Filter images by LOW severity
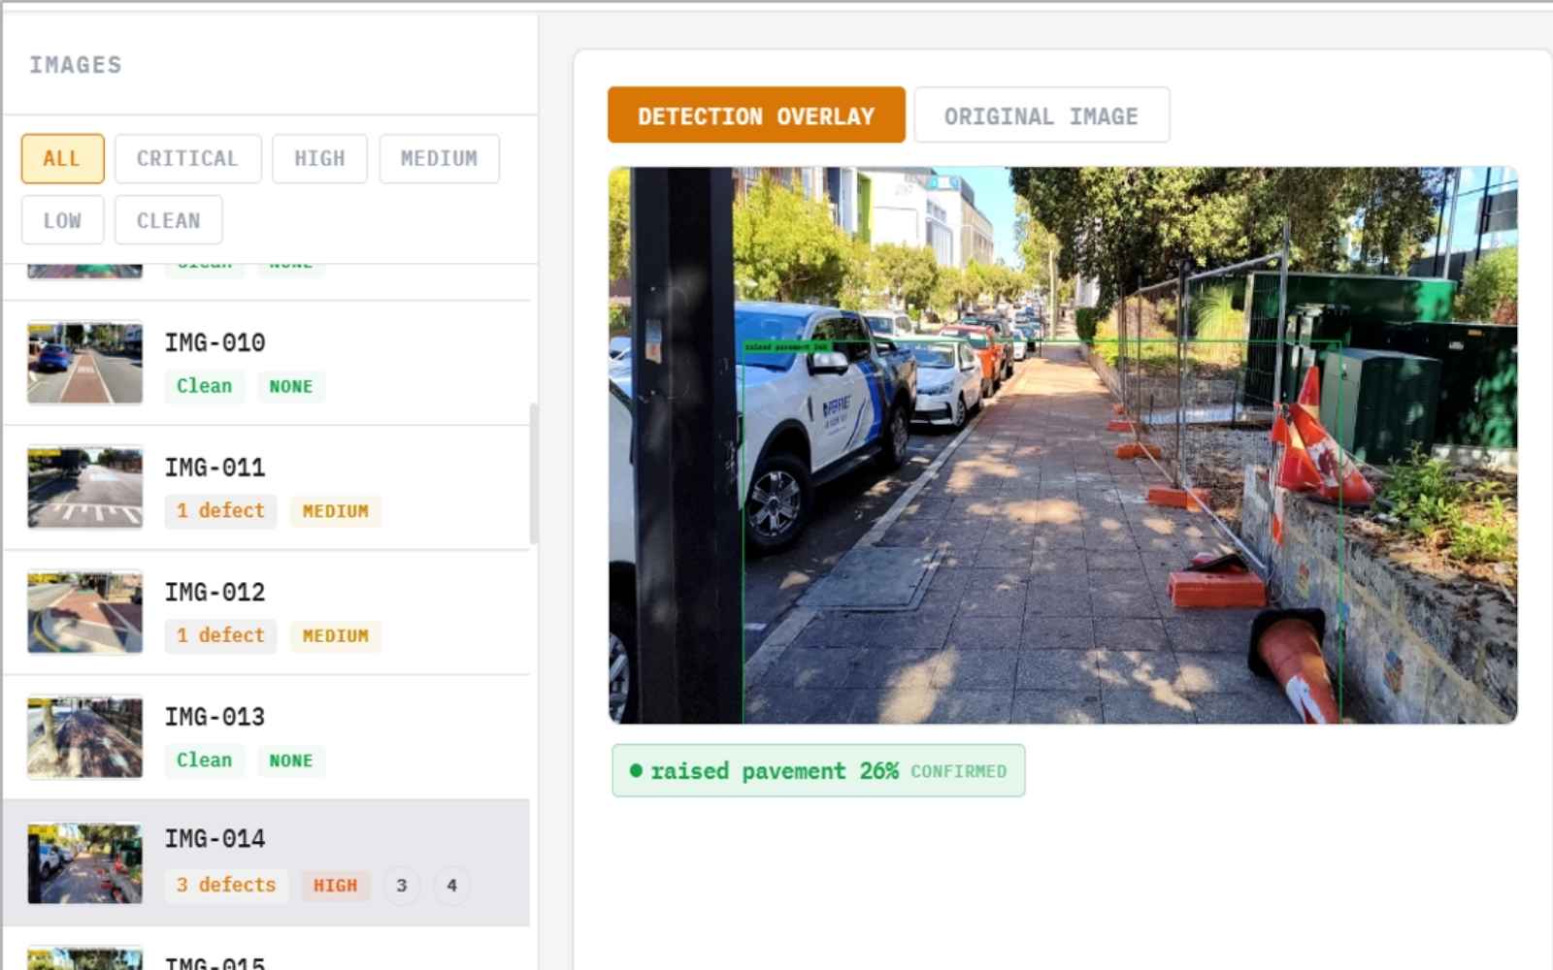Screen dimensions: 1553x970 (62, 220)
